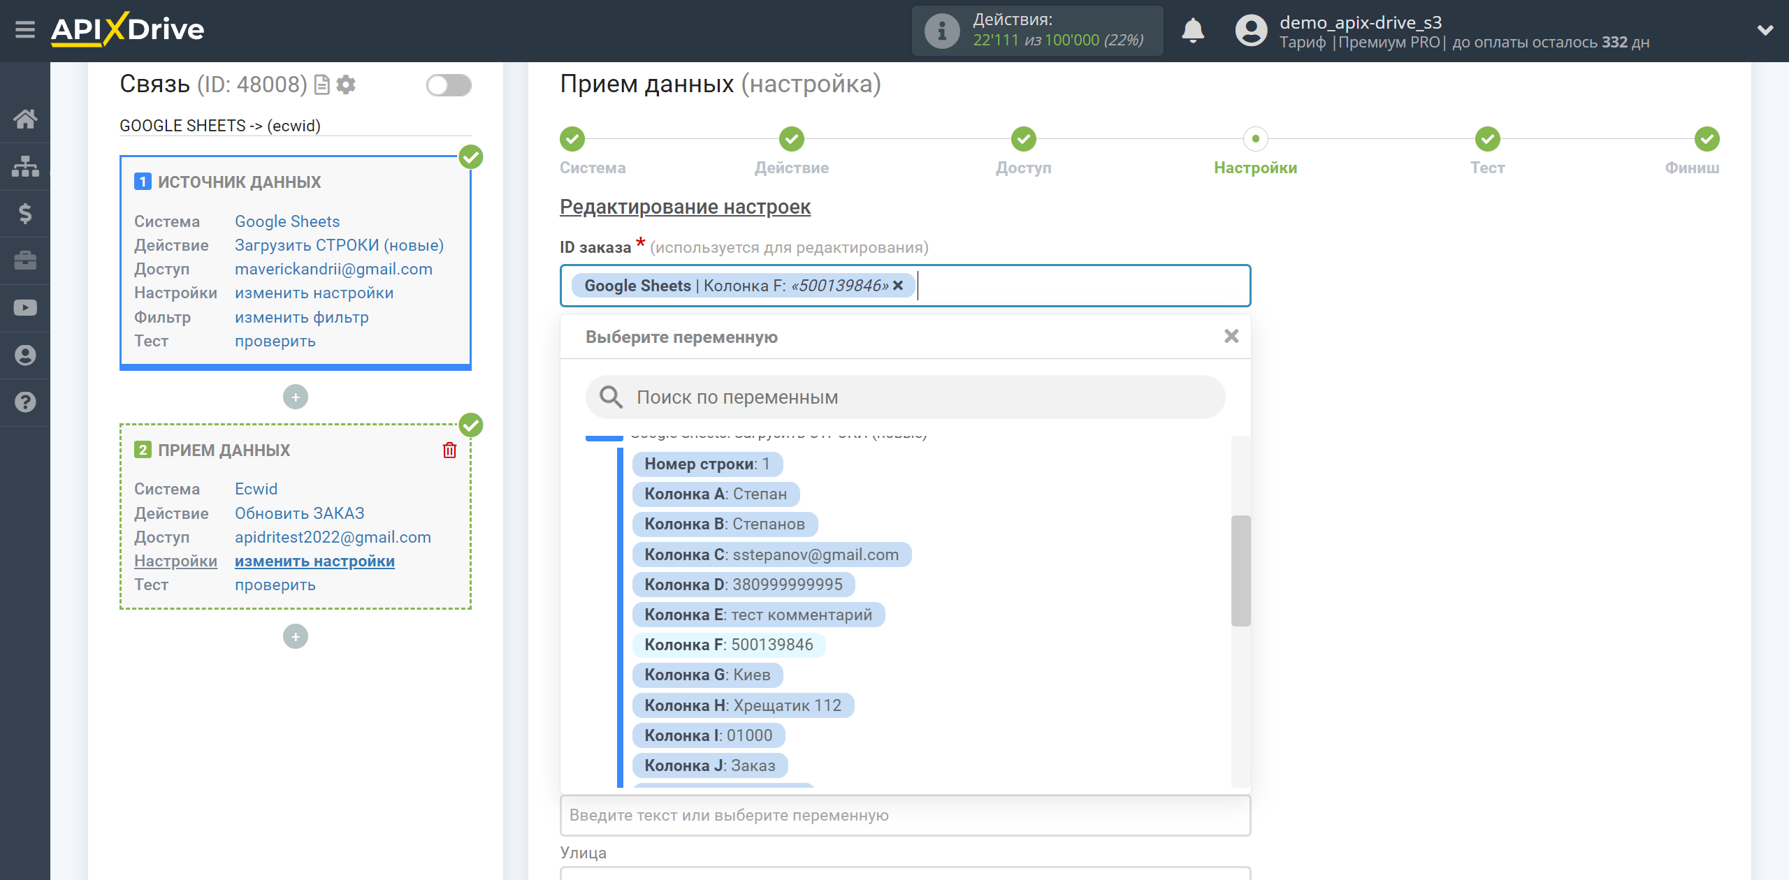Click the delete icon on ПРИЁМ ДАННЫХ block
The height and width of the screenshot is (880, 1789).
[452, 449]
